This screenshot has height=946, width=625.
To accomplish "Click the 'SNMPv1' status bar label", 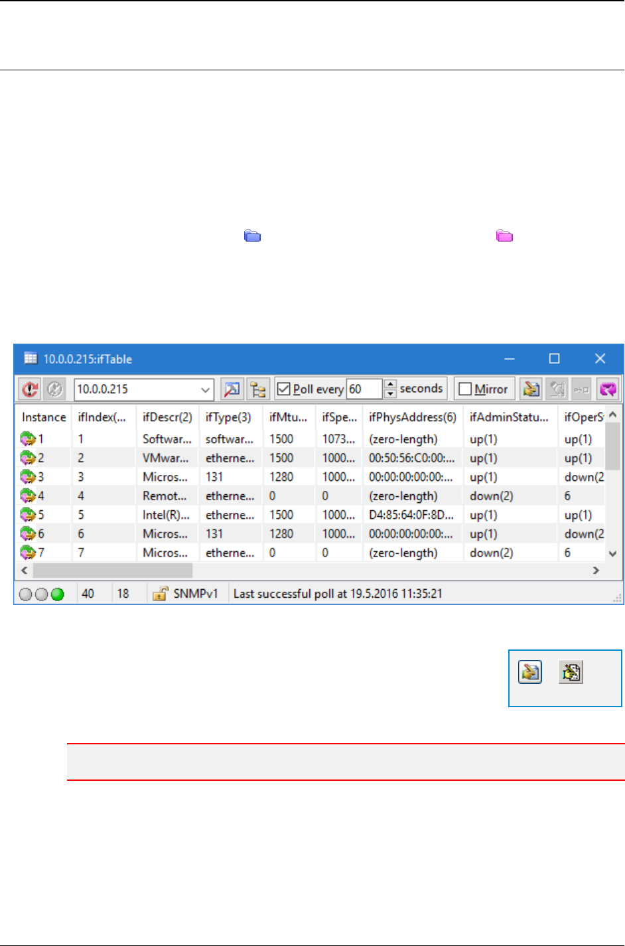I will 196,594.
